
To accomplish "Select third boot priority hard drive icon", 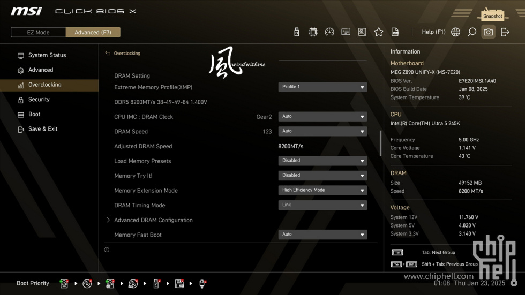I will tap(110, 284).
